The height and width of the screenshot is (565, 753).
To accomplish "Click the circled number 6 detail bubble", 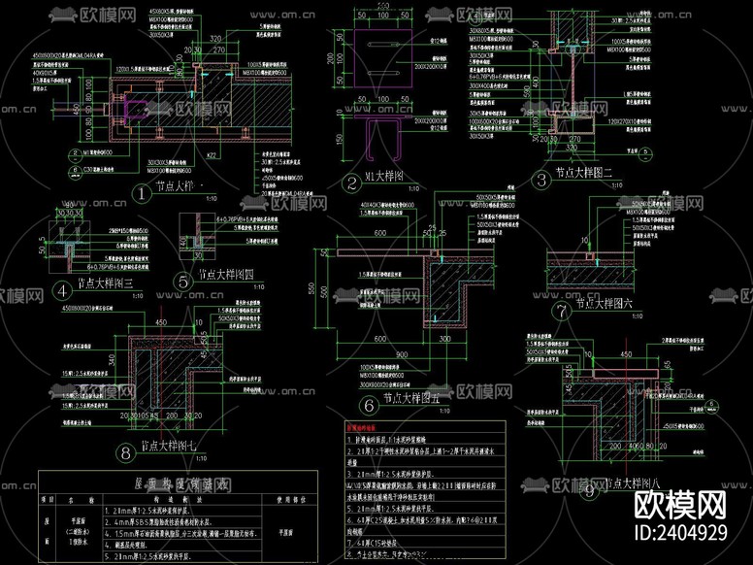I will pos(369,406).
